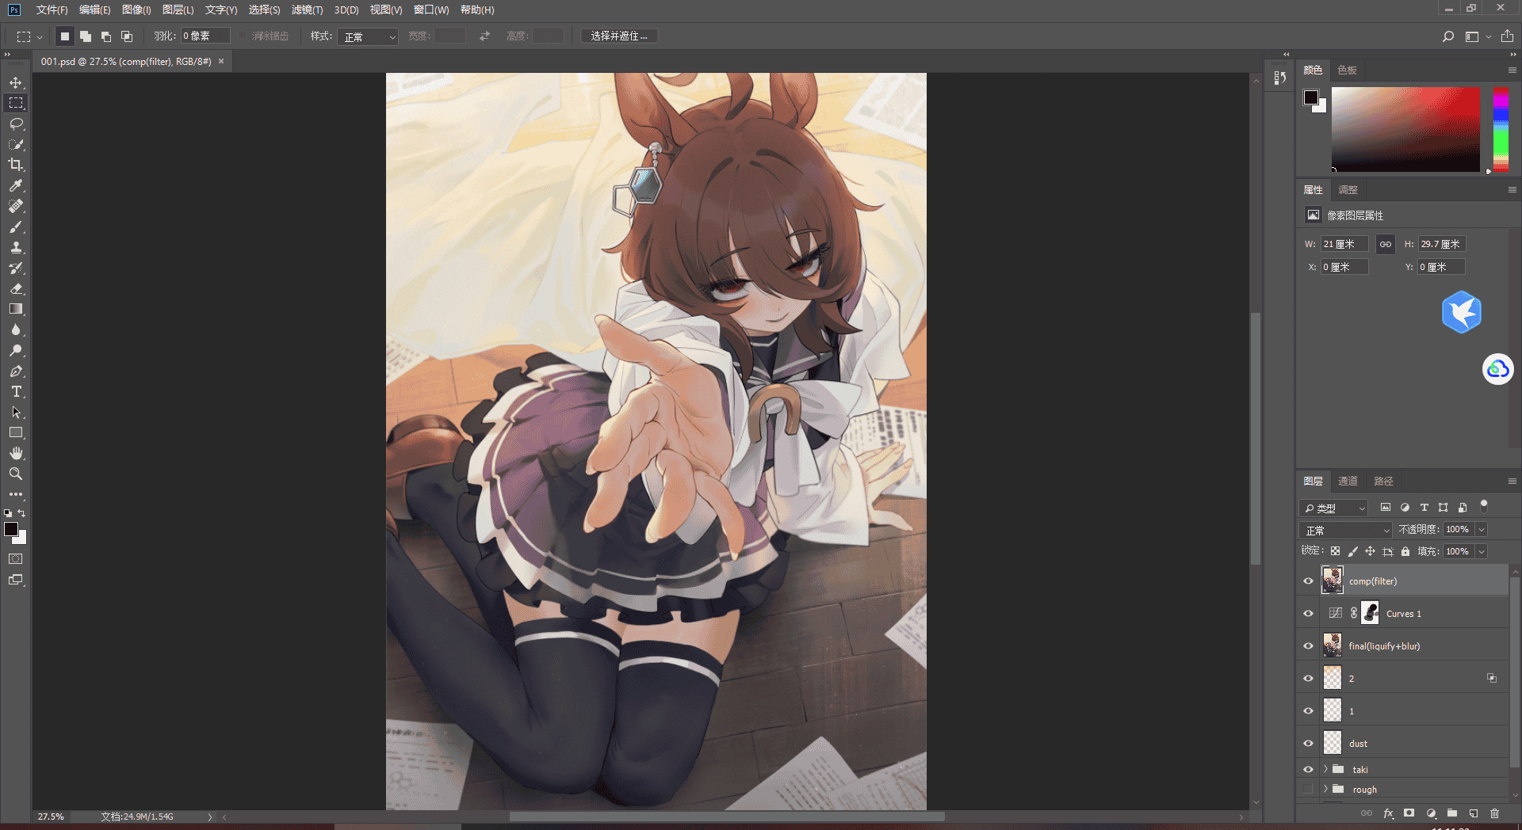Select the Clone Stamp tool

point(16,247)
